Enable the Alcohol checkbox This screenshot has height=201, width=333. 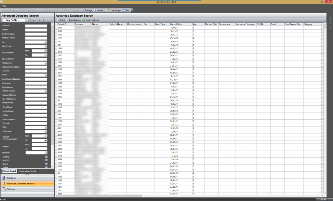(x=46, y=160)
